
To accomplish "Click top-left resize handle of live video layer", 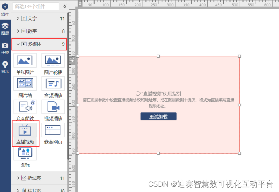I will [78, 56].
